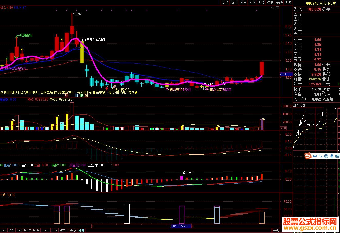Click the X10 volume scale indicator

click(x=283, y=128)
